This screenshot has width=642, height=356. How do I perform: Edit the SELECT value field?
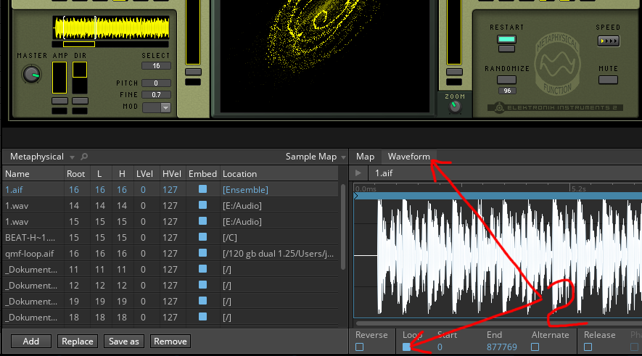point(156,66)
